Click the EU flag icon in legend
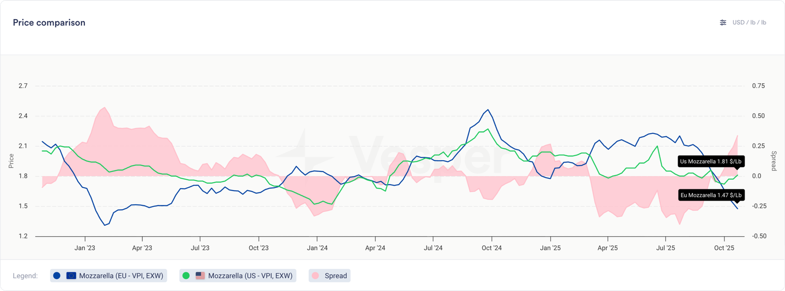The width and height of the screenshot is (785, 291). click(x=71, y=276)
